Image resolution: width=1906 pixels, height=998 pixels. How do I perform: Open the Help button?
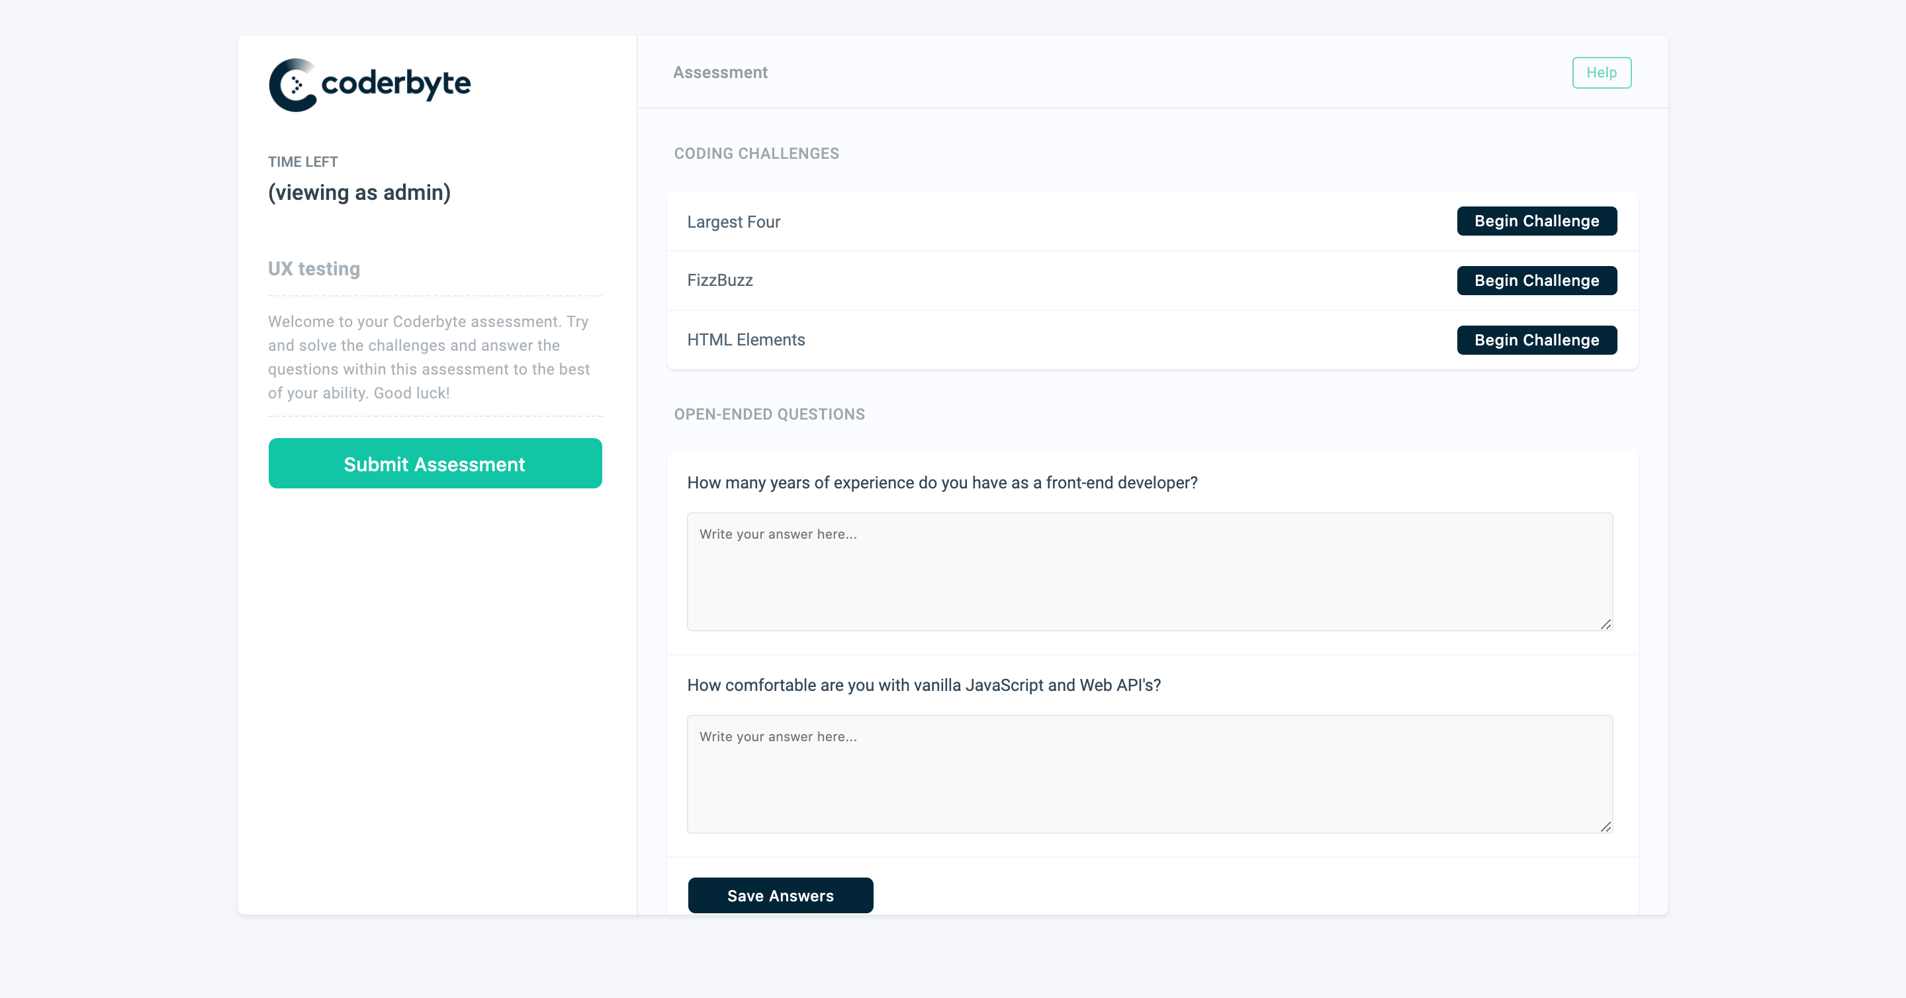tap(1601, 73)
